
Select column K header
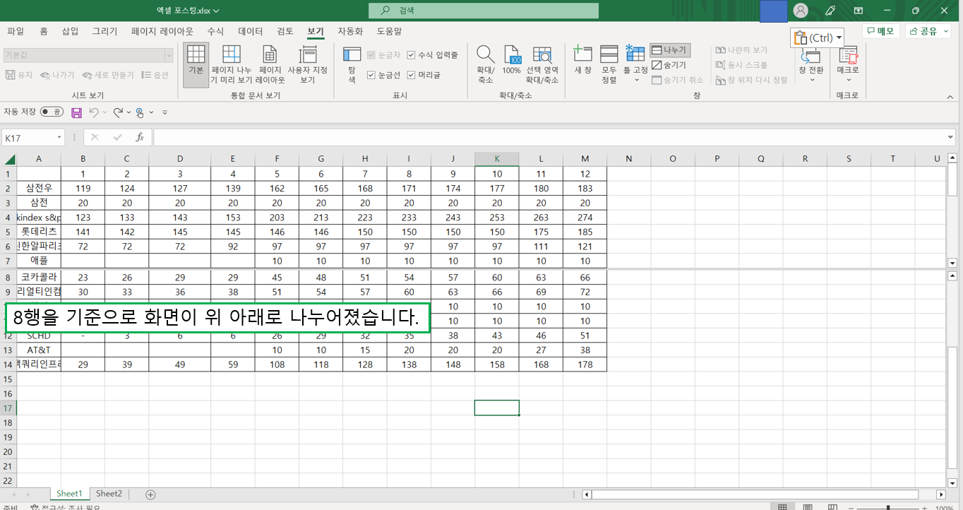[497, 159]
